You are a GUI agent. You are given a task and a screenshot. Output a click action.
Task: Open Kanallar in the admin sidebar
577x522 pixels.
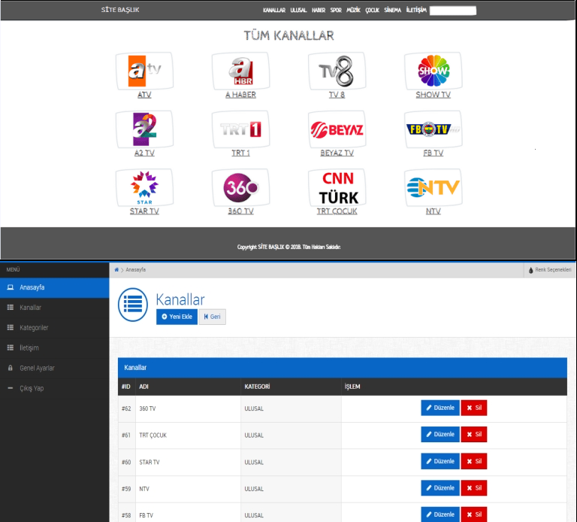point(54,308)
